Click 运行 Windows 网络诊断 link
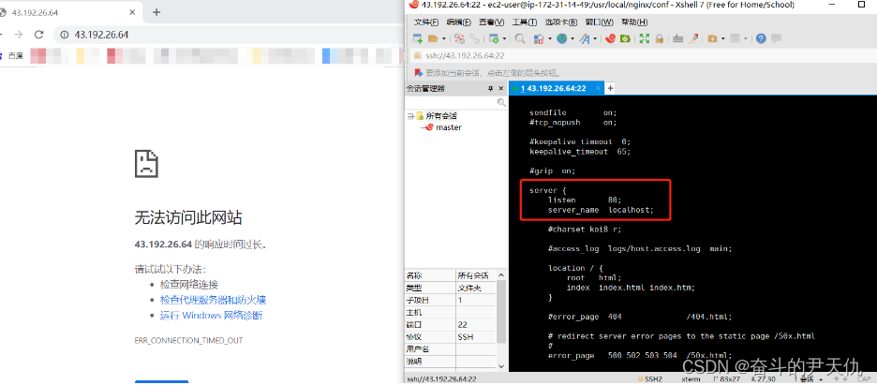This screenshot has height=385, width=877. click(x=211, y=315)
